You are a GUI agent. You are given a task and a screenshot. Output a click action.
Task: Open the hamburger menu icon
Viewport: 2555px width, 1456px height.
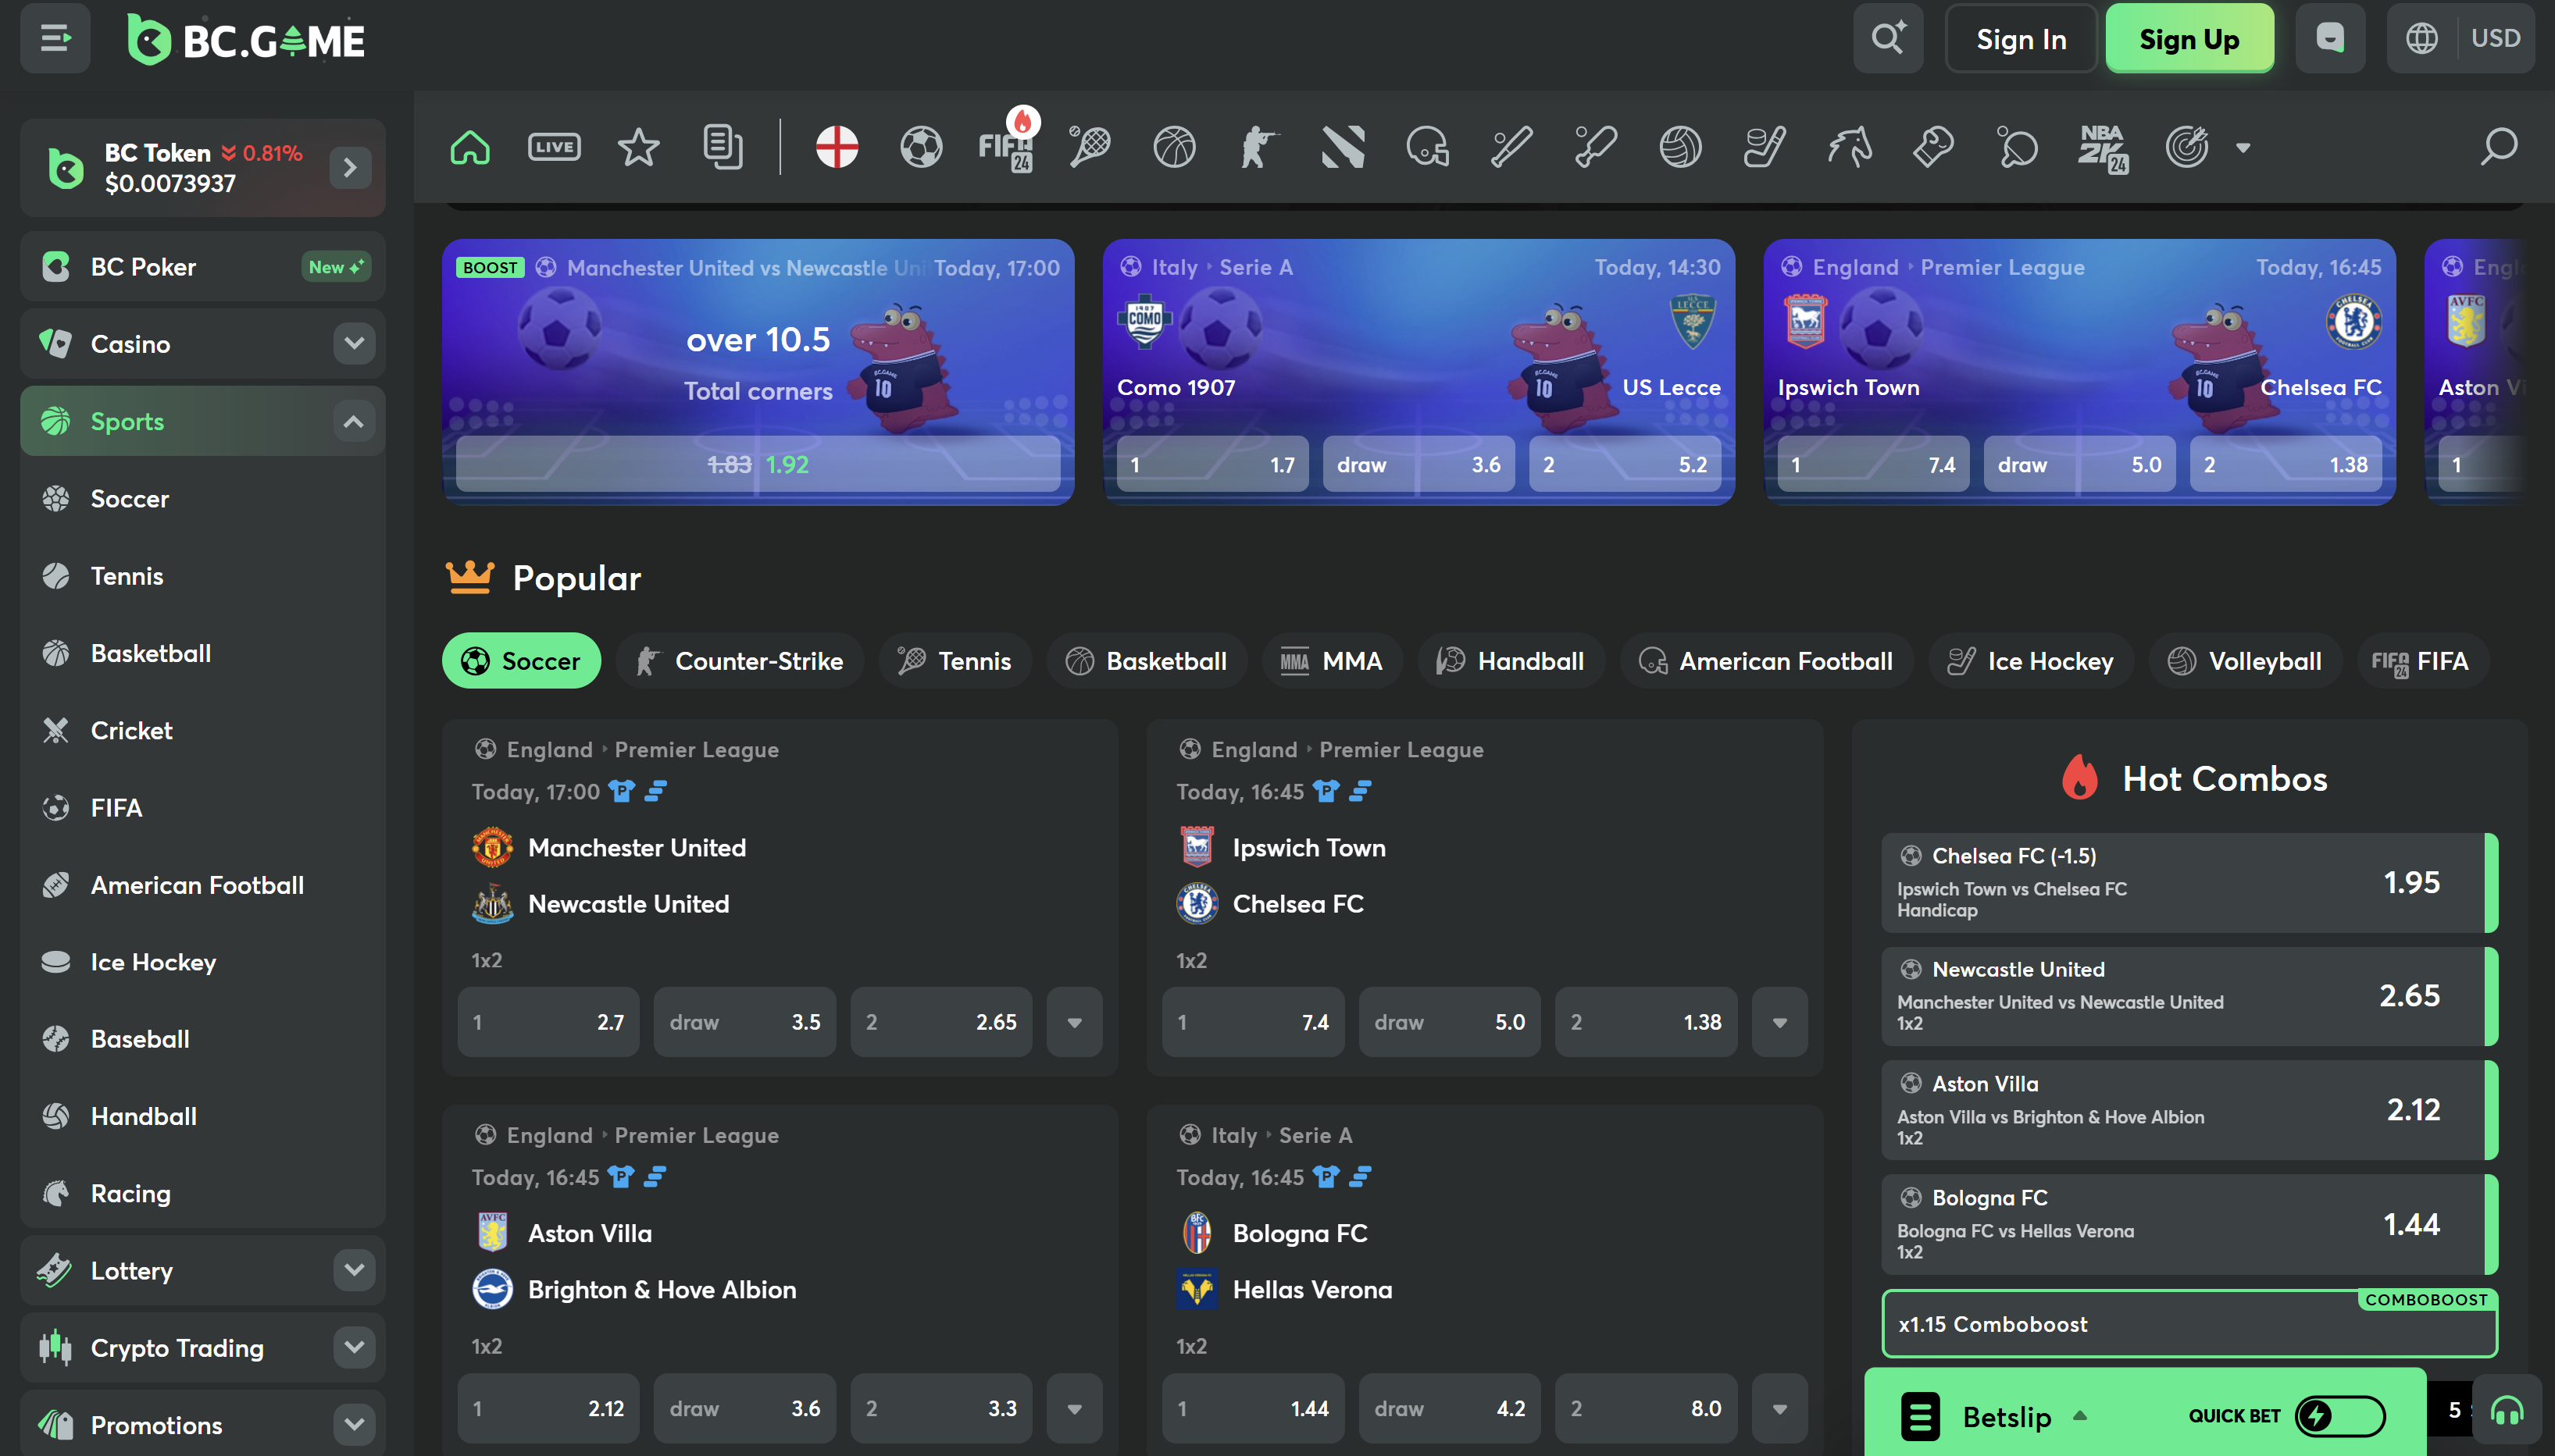pyautogui.click(x=55, y=38)
